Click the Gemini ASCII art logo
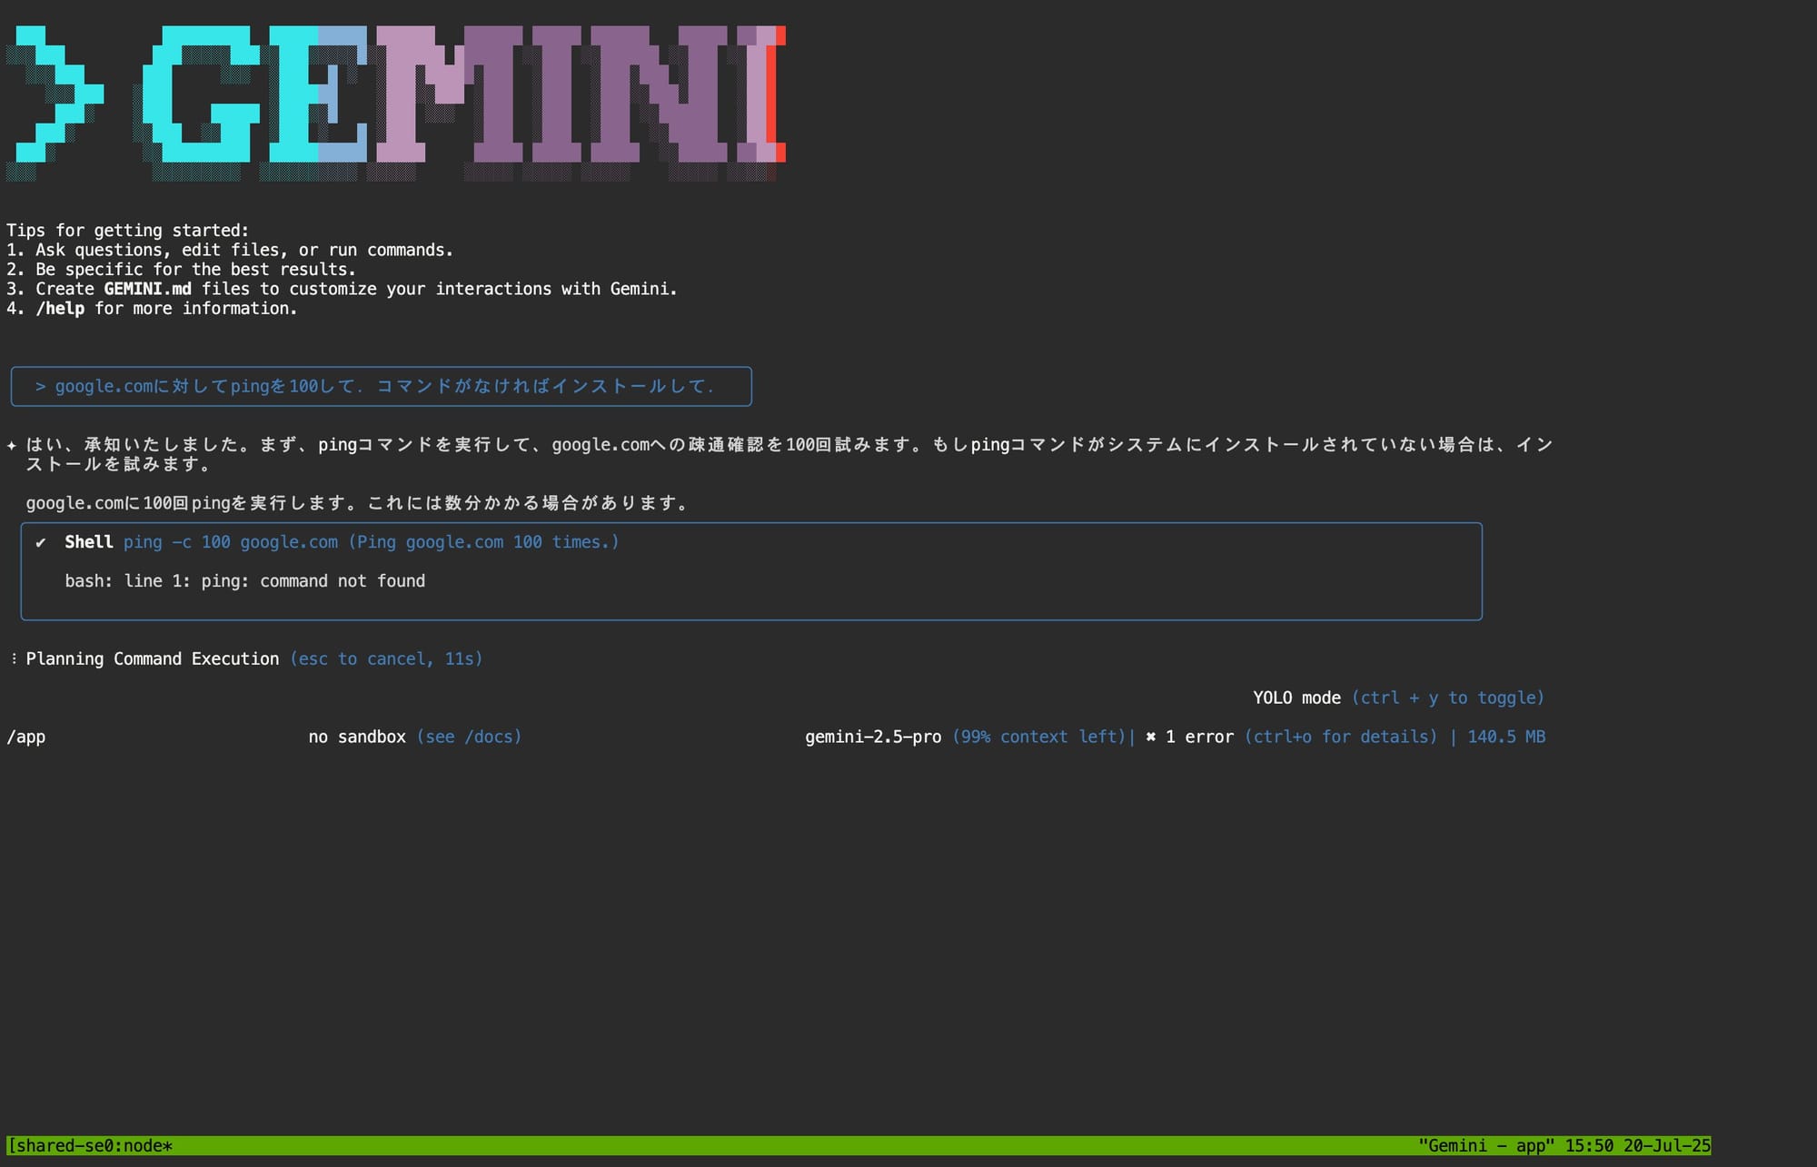Image resolution: width=1817 pixels, height=1167 pixels. (396, 104)
